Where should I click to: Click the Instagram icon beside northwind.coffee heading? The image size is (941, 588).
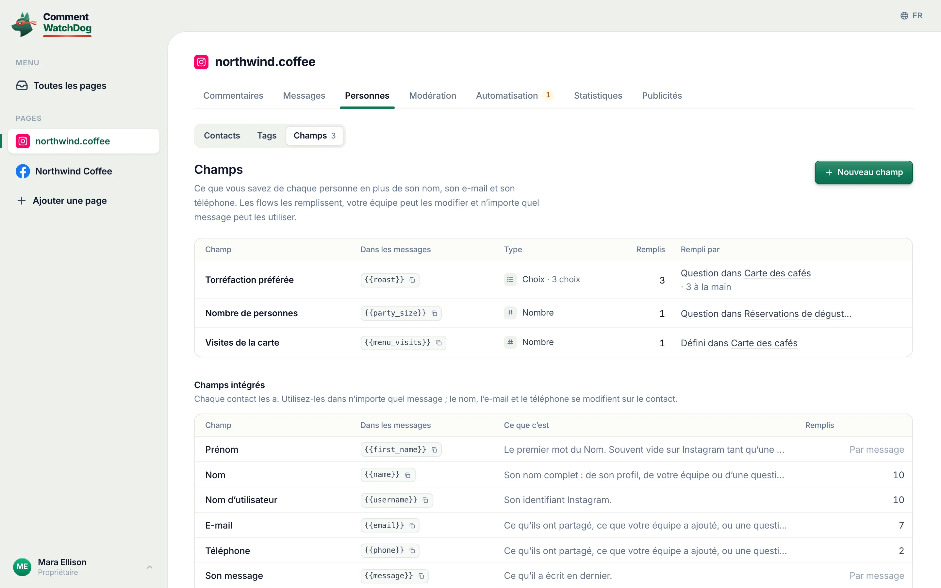coord(201,62)
